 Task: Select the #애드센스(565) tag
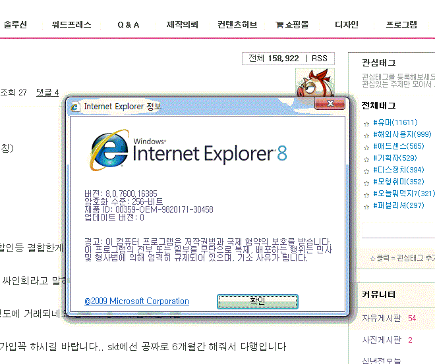(x=399, y=146)
